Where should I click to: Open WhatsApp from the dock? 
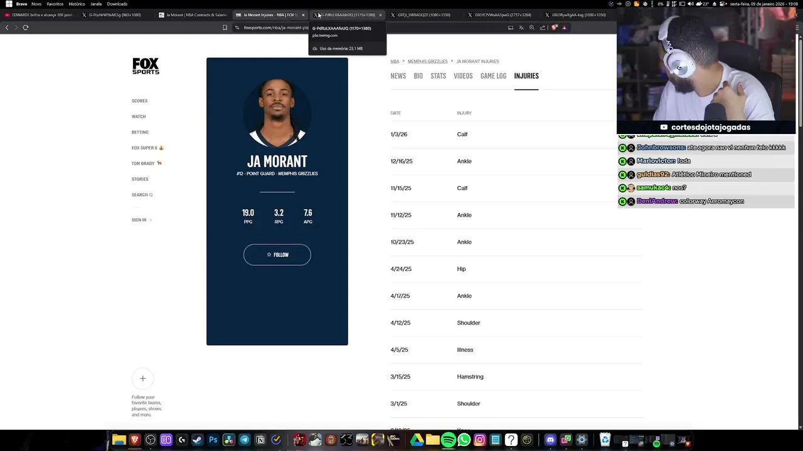464,440
